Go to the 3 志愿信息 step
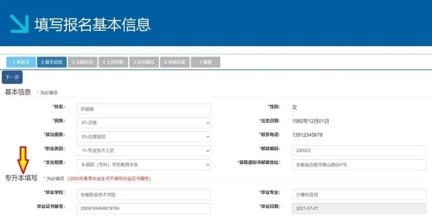The width and height of the screenshot is (432, 224). pyautogui.click(x=82, y=62)
